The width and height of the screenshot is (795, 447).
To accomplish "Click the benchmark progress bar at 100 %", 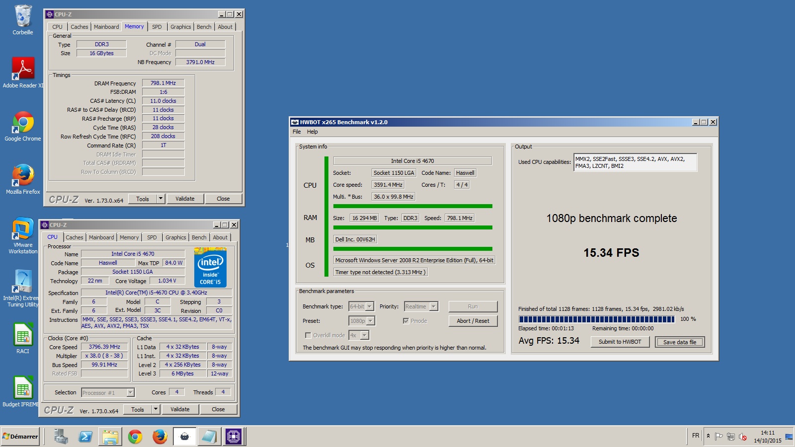I will (x=597, y=319).
